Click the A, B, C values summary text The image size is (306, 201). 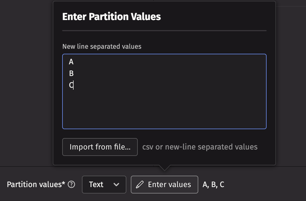click(213, 184)
